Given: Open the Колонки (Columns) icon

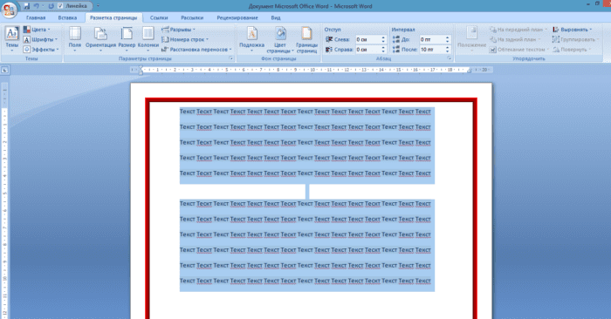Looking at the screenshot, I should (x=148, y=38).
